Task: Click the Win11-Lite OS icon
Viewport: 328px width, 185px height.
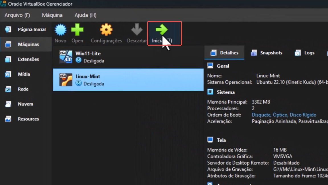Action: tap(66, 57)
